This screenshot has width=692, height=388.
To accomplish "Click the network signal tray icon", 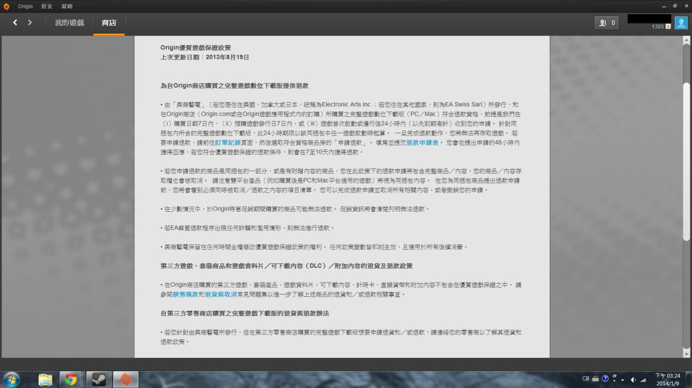I will [643, 379].
